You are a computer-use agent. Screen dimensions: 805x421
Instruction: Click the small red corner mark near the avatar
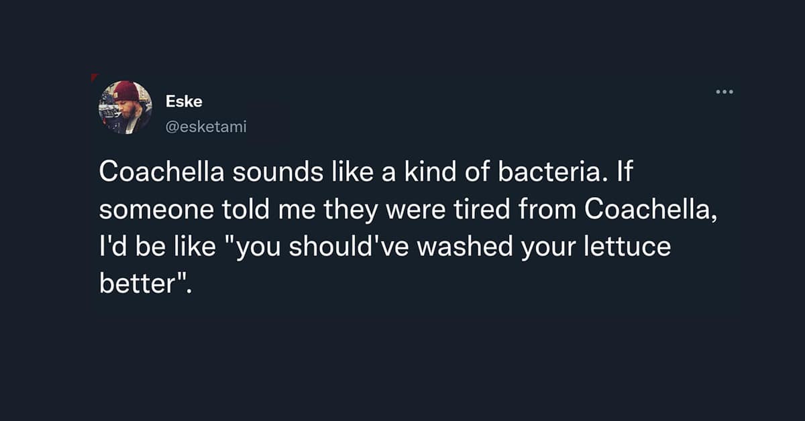coord(95,77)
